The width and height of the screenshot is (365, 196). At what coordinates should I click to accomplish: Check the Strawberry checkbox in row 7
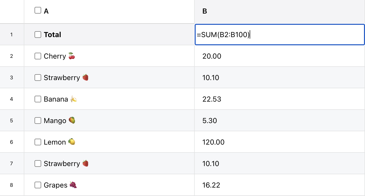tap(38, 164)
